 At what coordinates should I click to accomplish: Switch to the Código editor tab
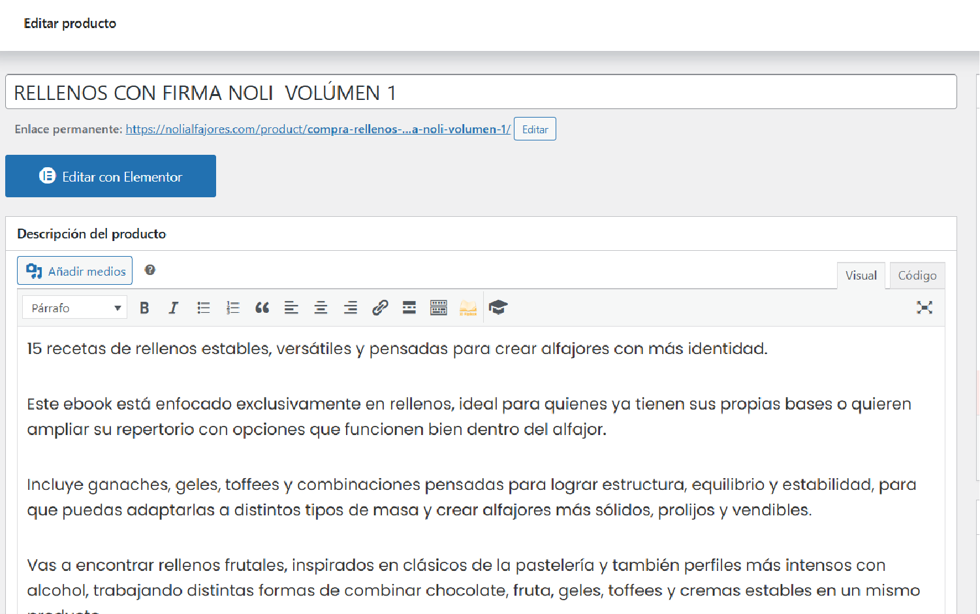point(917,276)
